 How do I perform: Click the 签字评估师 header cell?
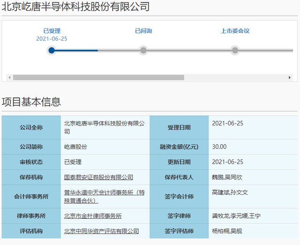coord(179,231)
